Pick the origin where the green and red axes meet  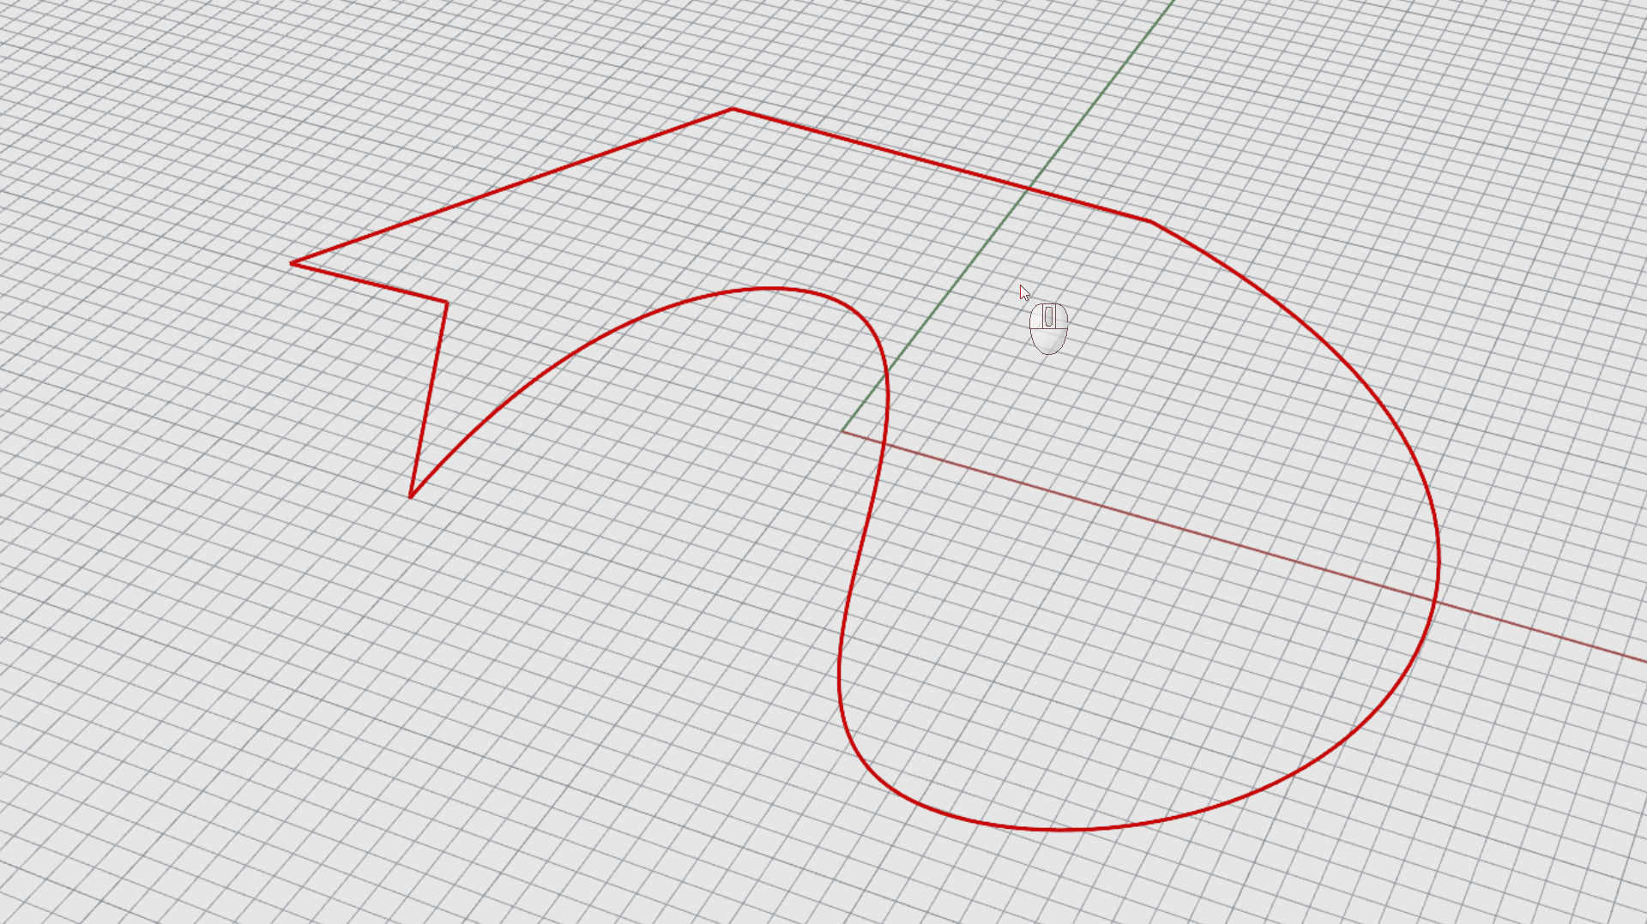[842, 432]
